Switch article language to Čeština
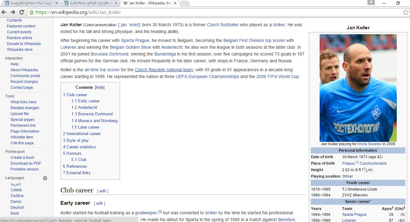The image size is (410, 222). tap(17, 196)
